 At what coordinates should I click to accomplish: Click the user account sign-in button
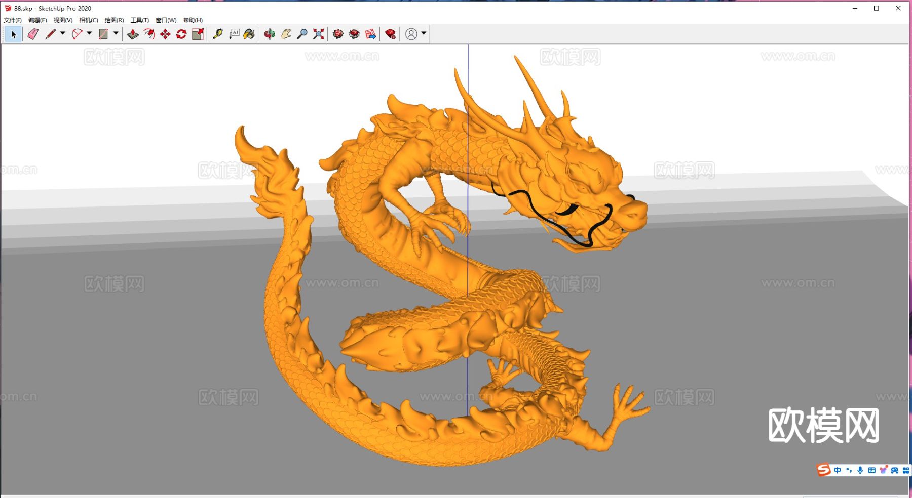point(411,34)
